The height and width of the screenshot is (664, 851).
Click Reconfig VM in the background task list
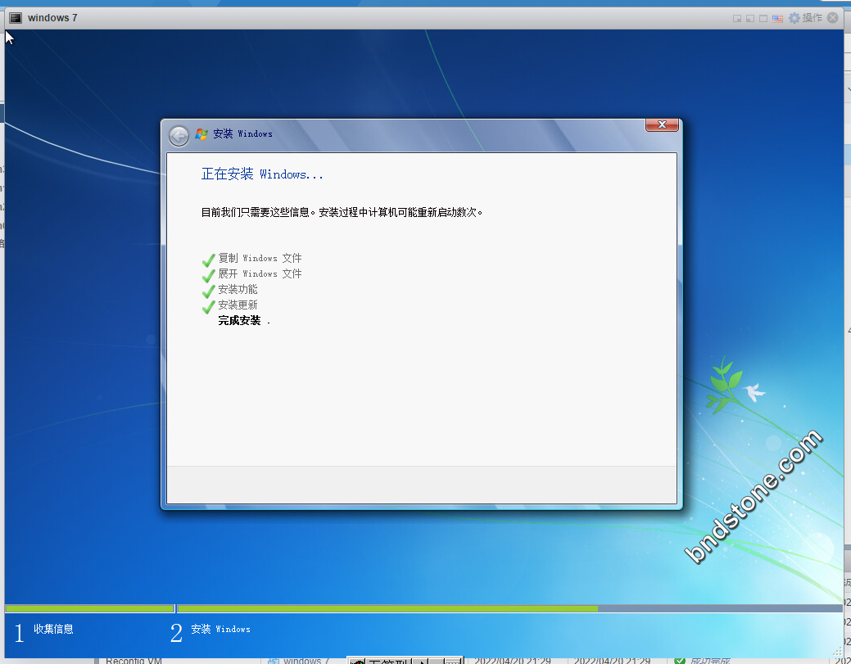134,660
